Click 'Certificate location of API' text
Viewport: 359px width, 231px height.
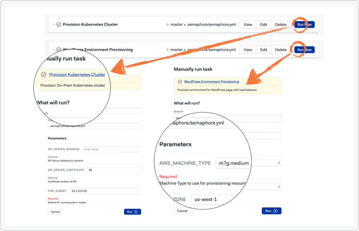tap(62, 182)
